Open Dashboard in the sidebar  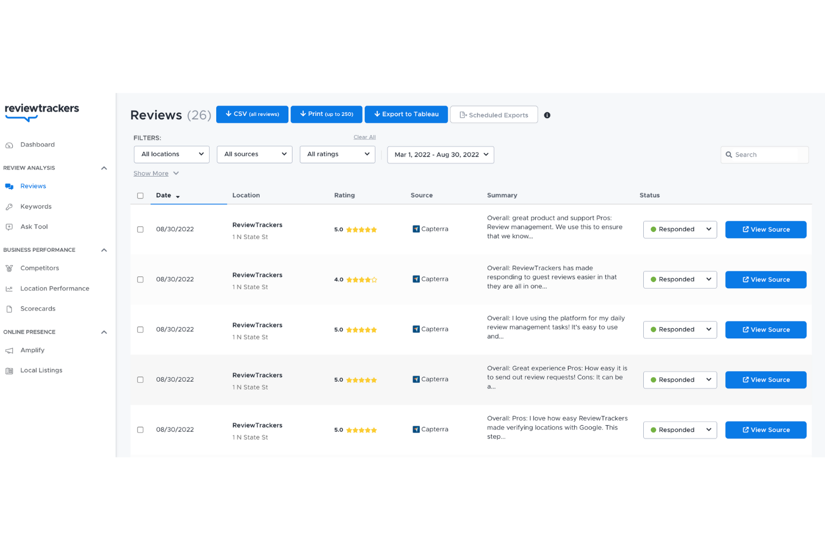point(37,145)
